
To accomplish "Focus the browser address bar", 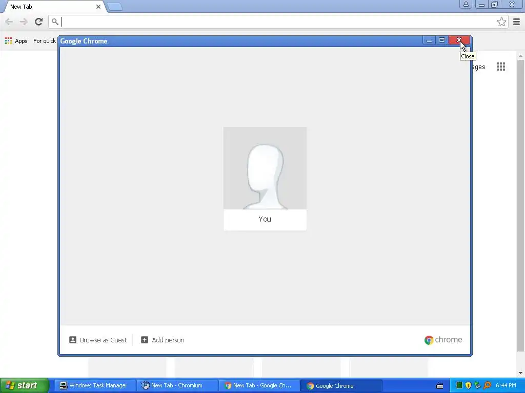I will click(x=278, y=21).
